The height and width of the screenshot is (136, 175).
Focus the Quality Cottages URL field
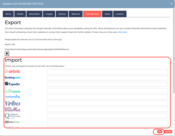pos(107,116)
